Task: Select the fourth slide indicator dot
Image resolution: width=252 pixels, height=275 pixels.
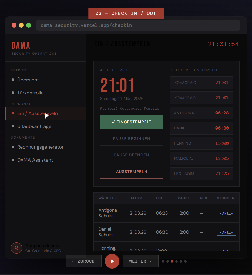Action: [176, 261]
